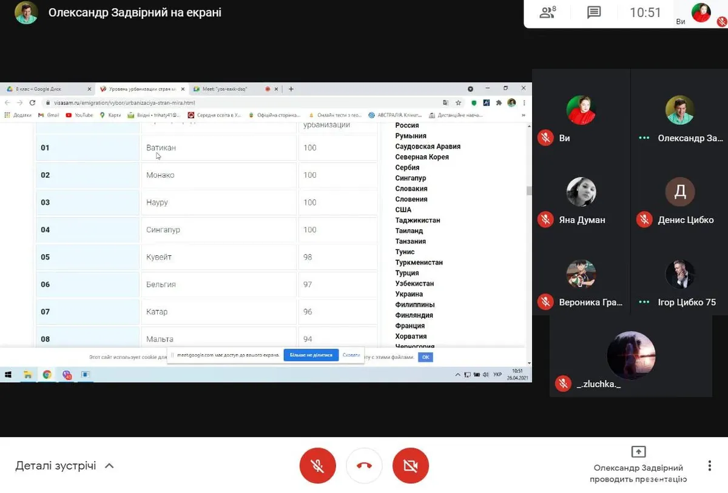Image resolution: width=728 pixels, height=493 pixels.
Task: Click the Сховати link
Action: point(351,355)
